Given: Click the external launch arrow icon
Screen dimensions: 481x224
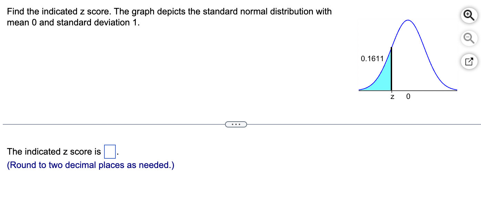Looking at the screenshot, I should click(x=469, y=61).
